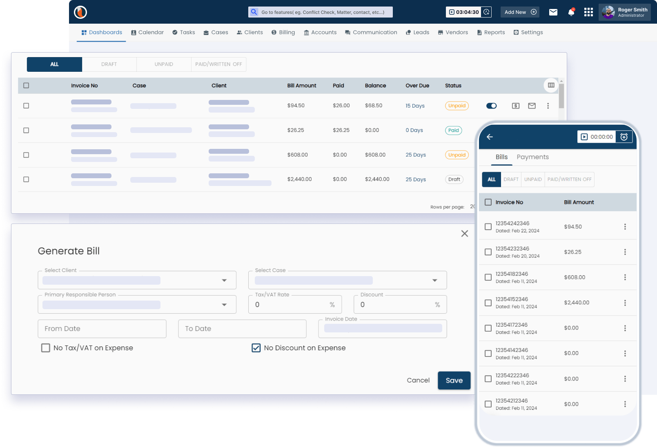Click the payment icon on $94.50 invoice row
Viewport: 657px width, 447px height.
pyautogui.click(x=516, y=106)
